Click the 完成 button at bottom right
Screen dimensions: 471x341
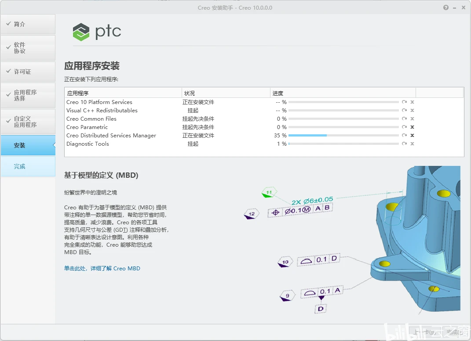[x=455, y=332]
